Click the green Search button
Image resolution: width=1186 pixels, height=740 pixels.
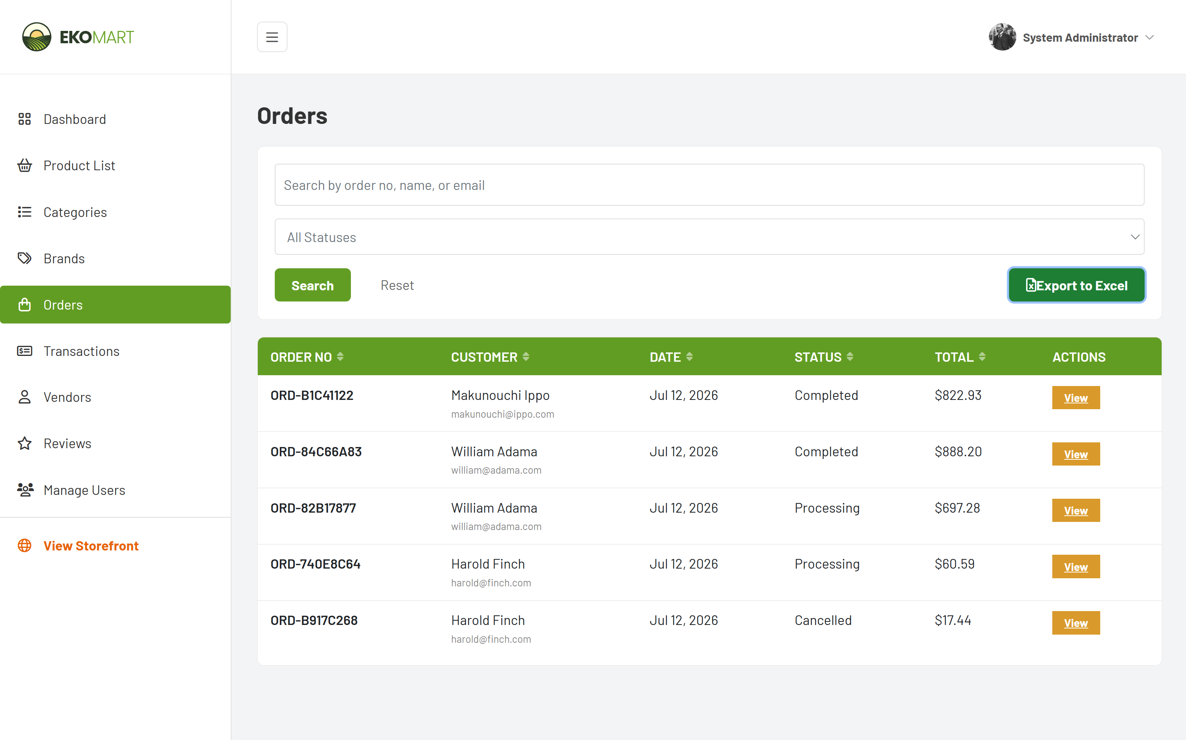(313, 285)
